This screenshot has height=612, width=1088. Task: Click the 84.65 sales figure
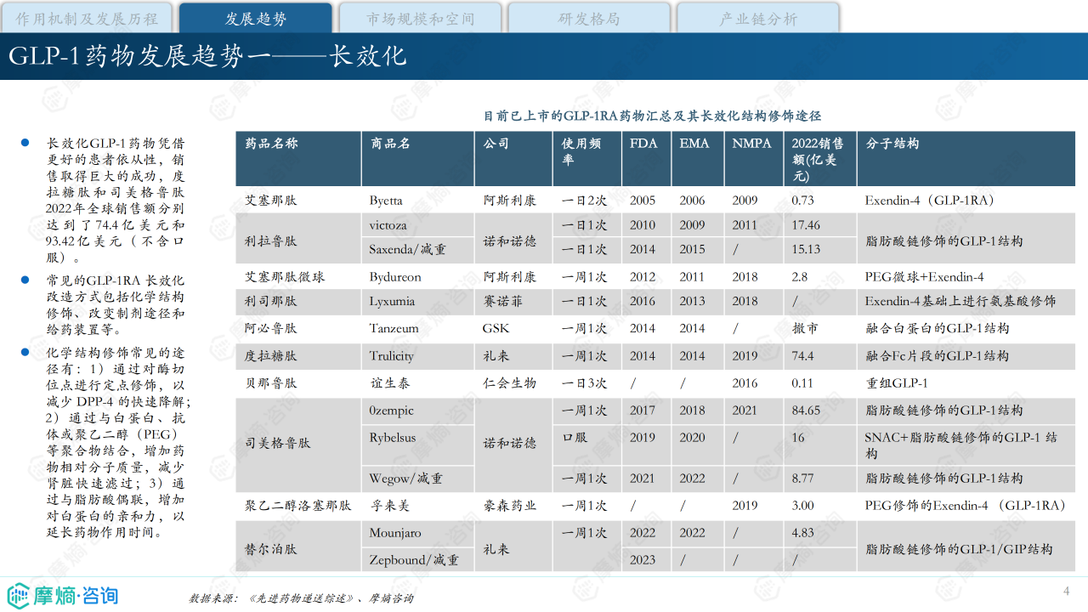click(819, 411)
